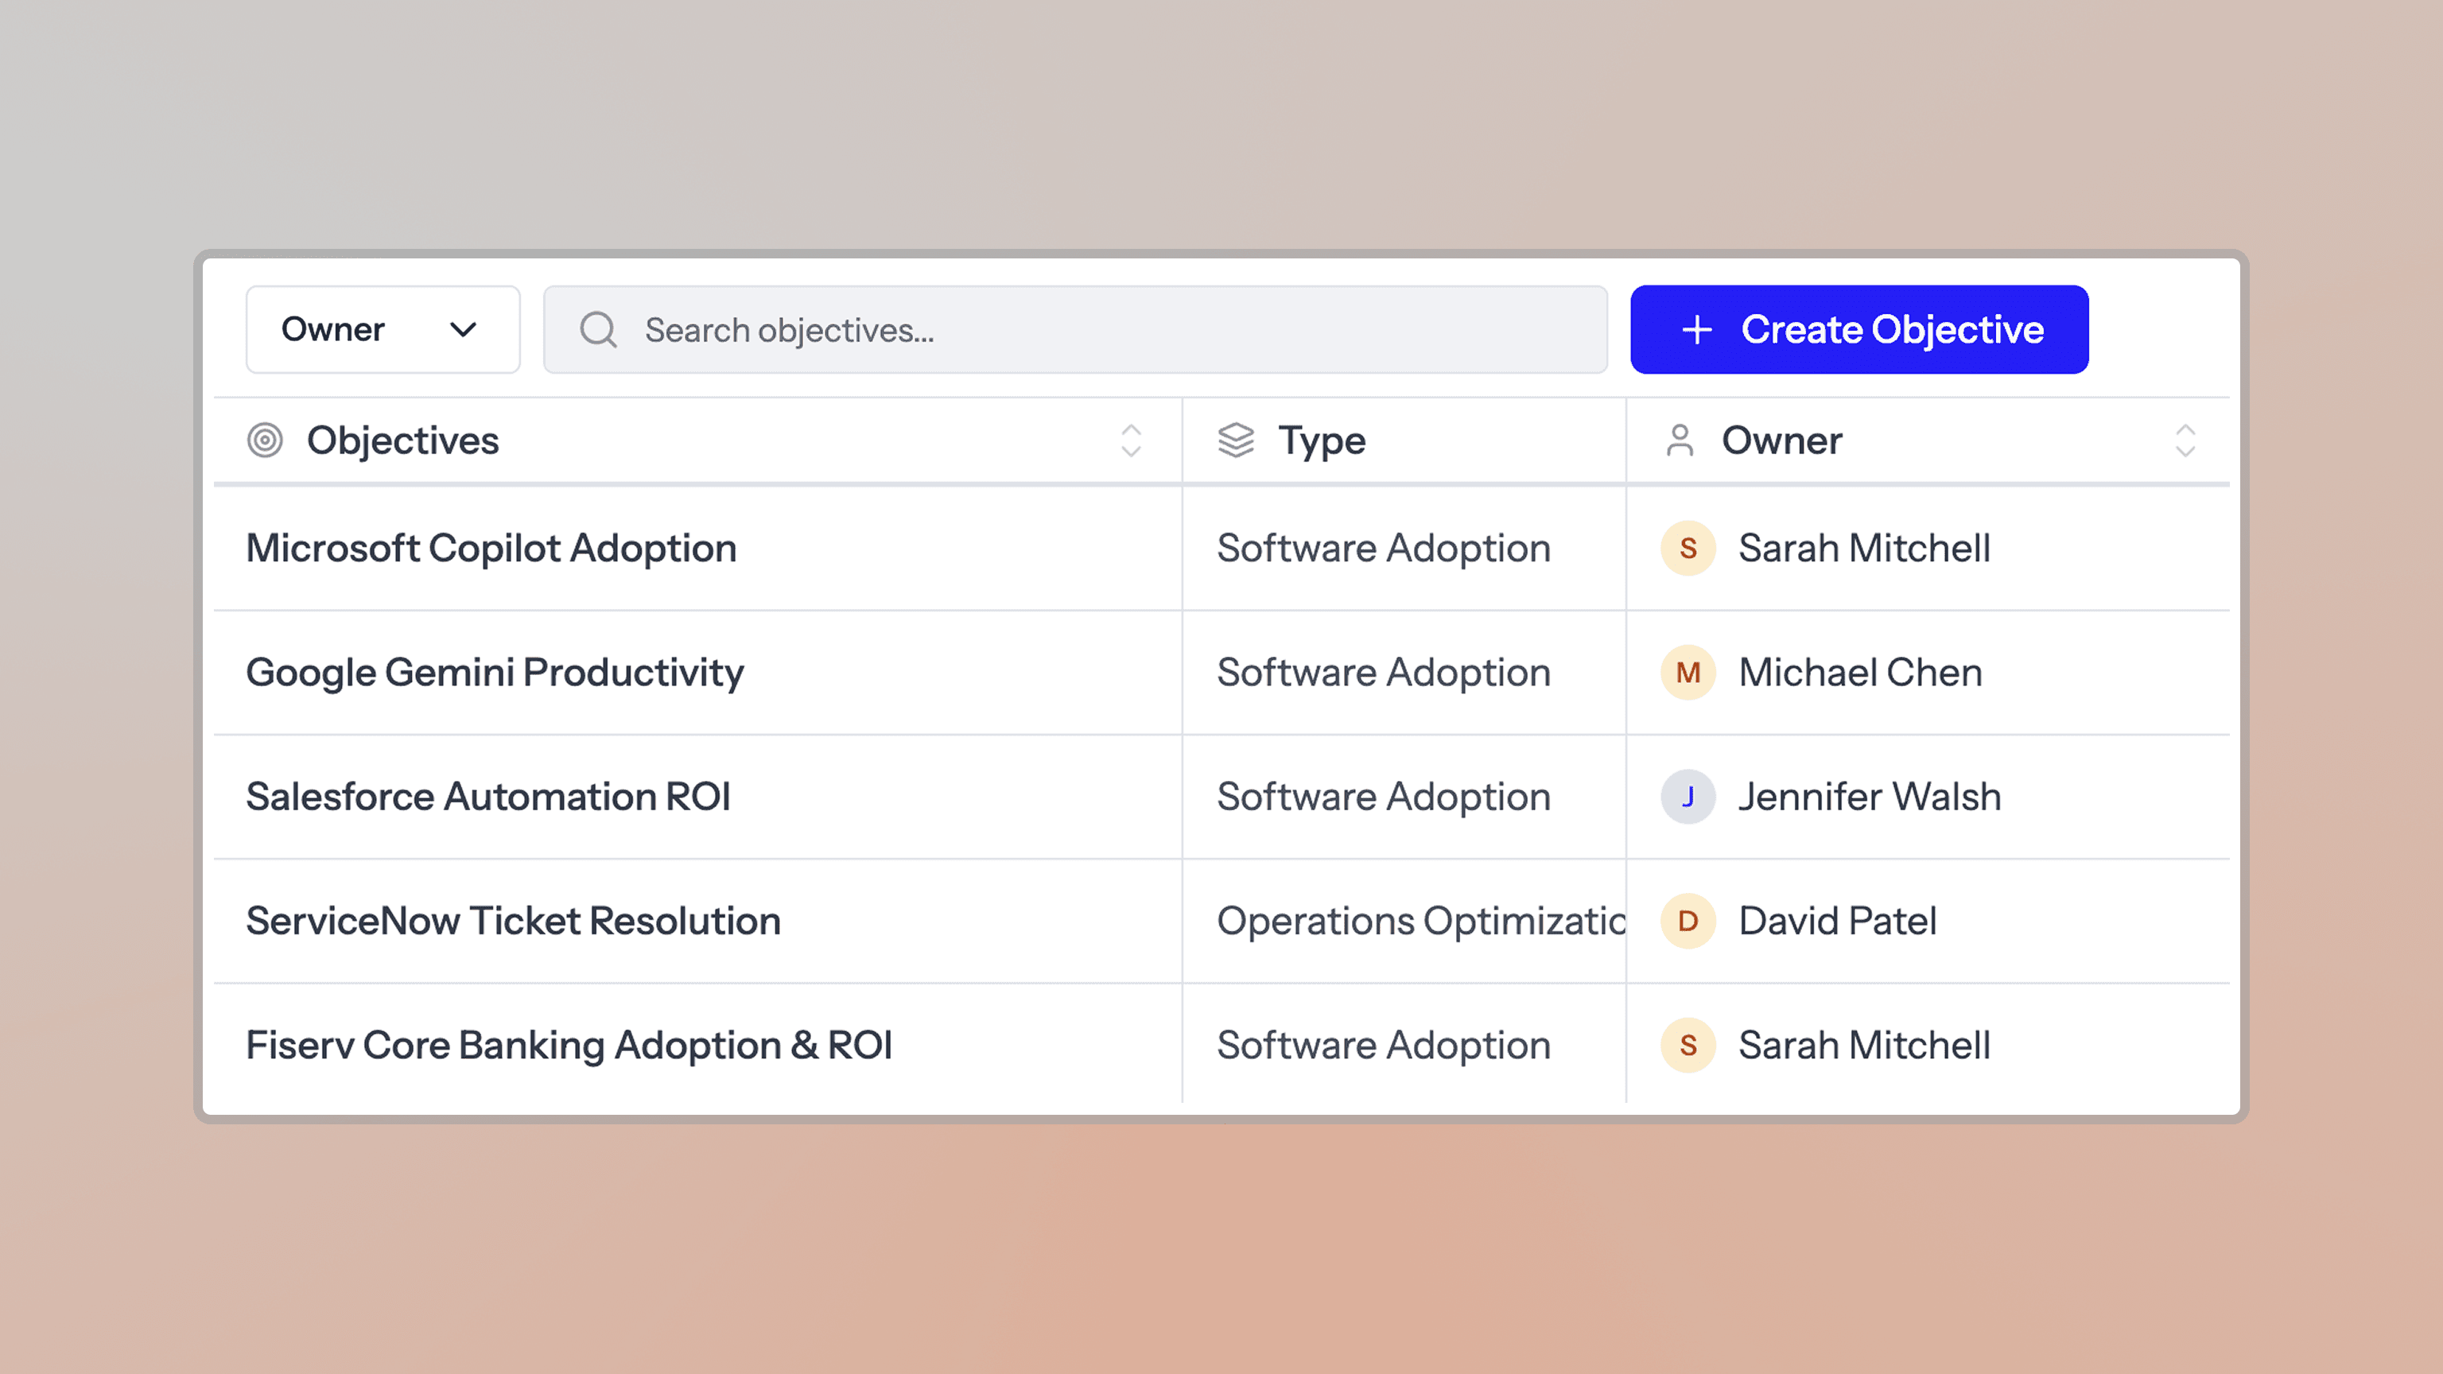Click the Objectives column header label
This screenshot has width=2443, height=1374.
pyautogui.click(x=403, y=441)
